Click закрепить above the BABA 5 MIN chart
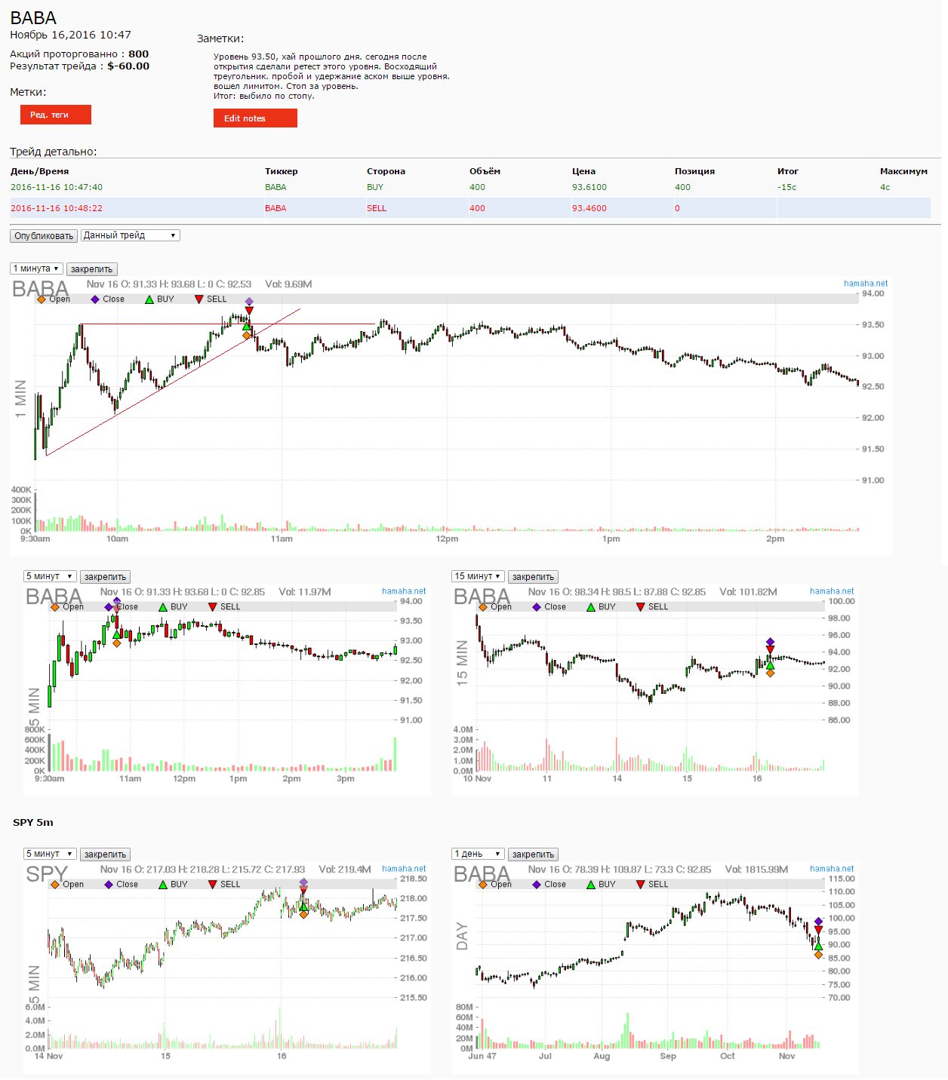This screenshot has height=1080, width=948. (106, 577)
